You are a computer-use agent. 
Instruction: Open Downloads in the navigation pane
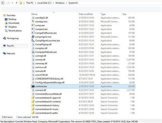click(x=14, y=23)
